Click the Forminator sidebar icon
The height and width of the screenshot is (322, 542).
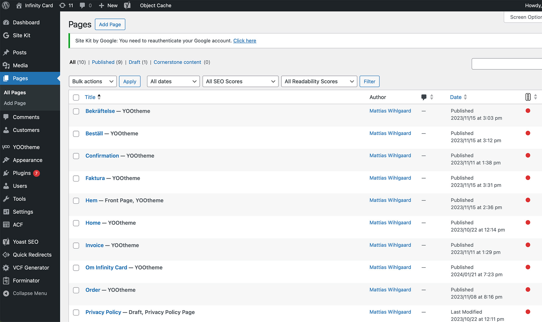pos(6,281)
